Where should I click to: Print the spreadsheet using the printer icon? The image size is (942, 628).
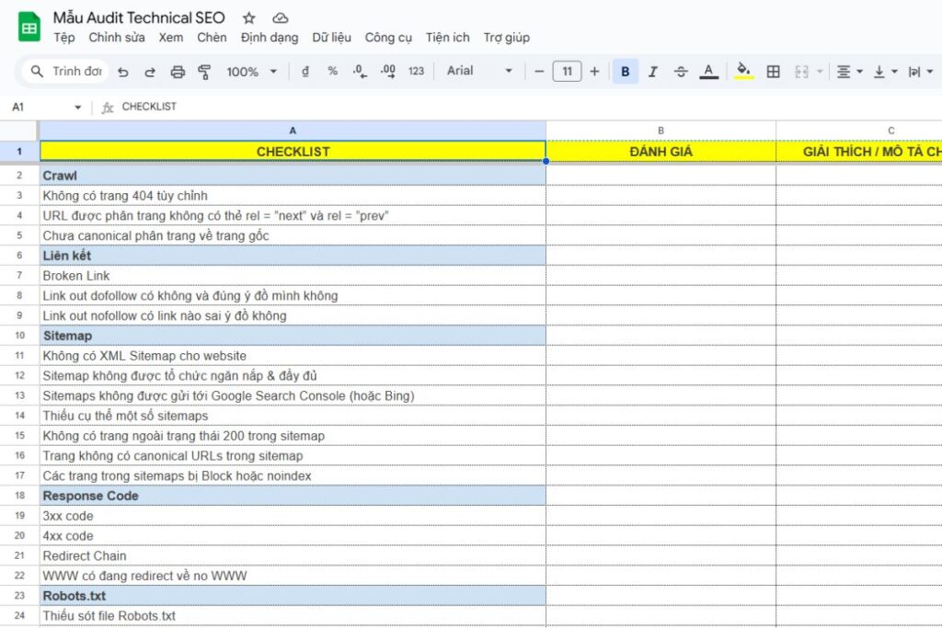[x=178, y=72]
